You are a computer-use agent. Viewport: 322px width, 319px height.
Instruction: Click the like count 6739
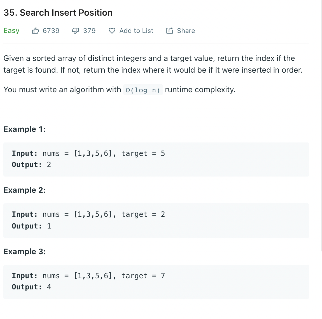[x=51, y=31]
